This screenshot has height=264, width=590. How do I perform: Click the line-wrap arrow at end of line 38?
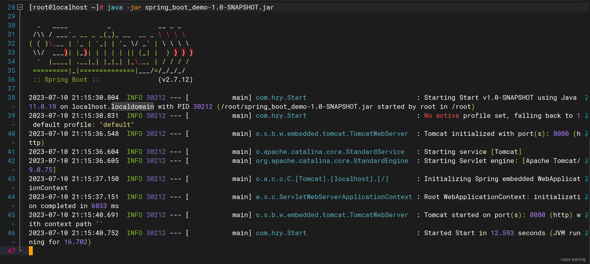pyautogui.click(x=586, y=98)
